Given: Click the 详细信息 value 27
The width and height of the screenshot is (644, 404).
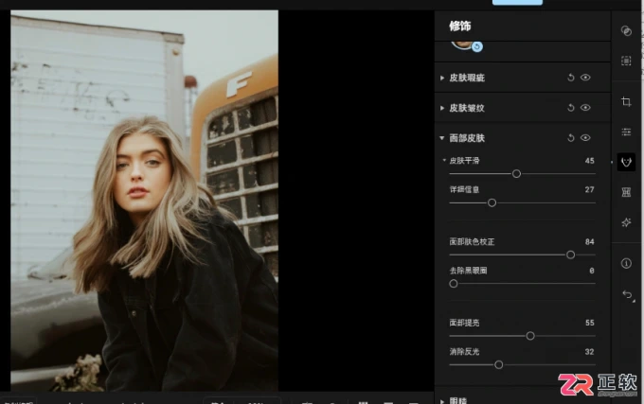Looking at the screenshot, I should [589, 189].
